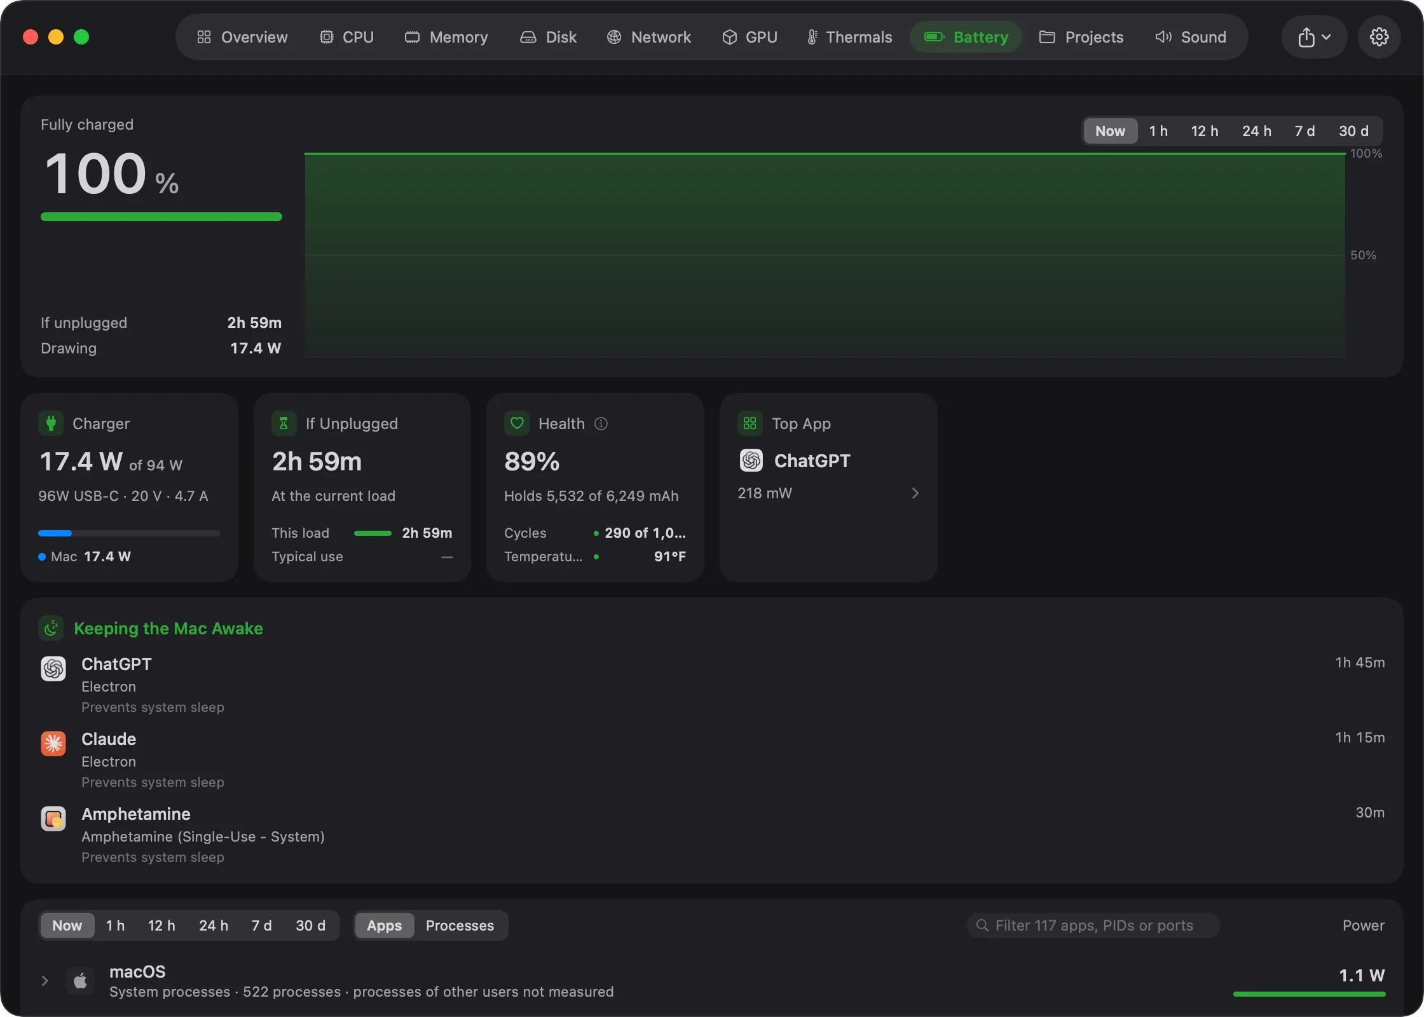Set battery chart range to 7 d
1424x1017 pixels.
tap(1304, 131)
